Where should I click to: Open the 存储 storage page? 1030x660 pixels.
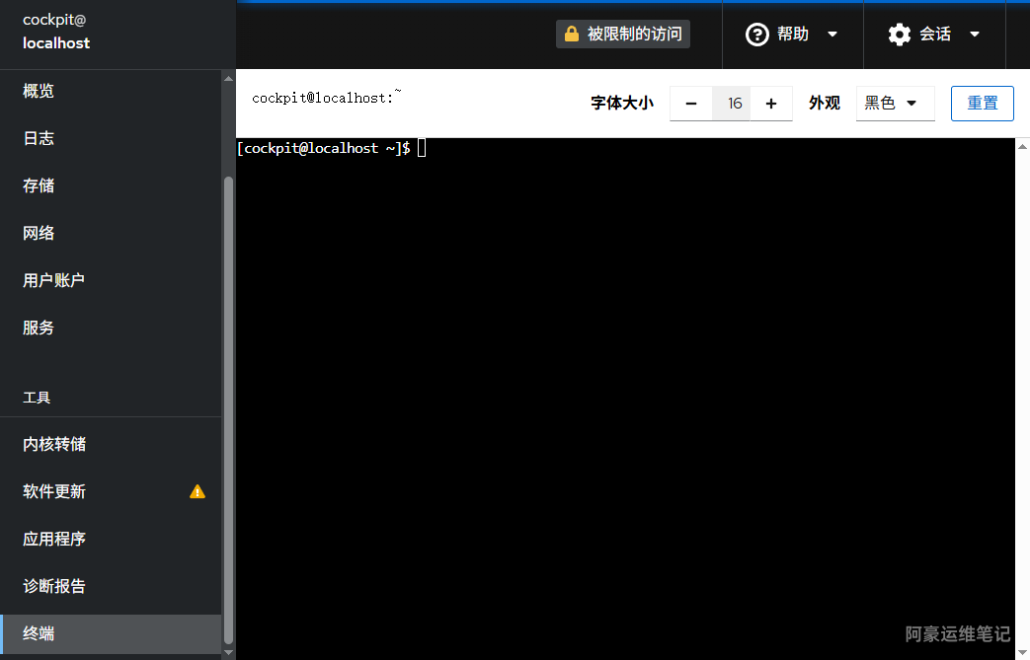111,185
